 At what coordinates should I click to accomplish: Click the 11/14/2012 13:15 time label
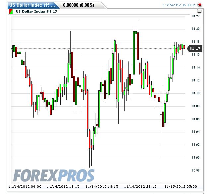pyautogui.click(x=63, y=187)
